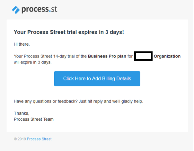Click the black redacted organization name box
Image resolution: width=194 pixels, height=151 pixels.
pos(143,56)
